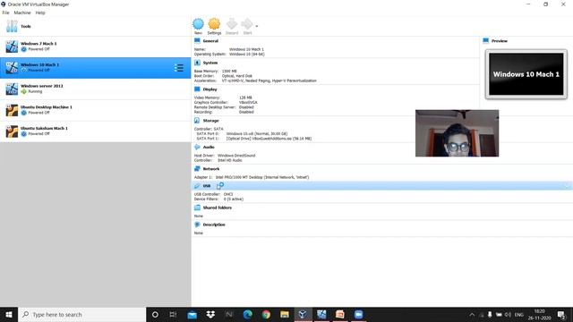Open the File menu
This screenshot has width=573, height=322.
[x=5, y=13]
